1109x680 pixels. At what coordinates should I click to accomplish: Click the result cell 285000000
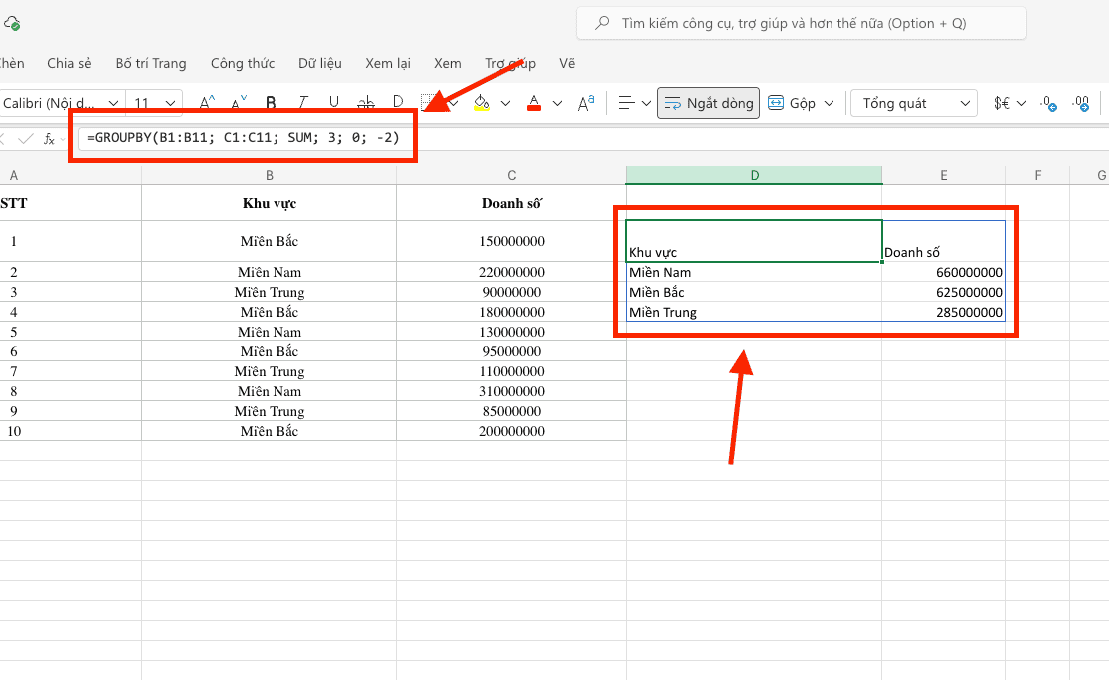click(943, 313)
